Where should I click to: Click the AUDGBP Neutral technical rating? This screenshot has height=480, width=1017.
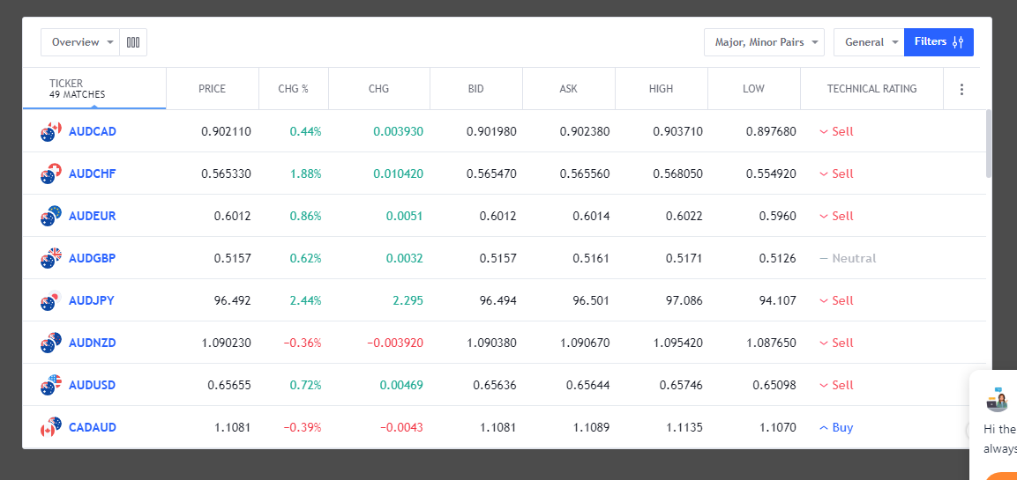coord(848,258)
